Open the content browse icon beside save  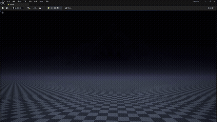click(x=7, y=8)
